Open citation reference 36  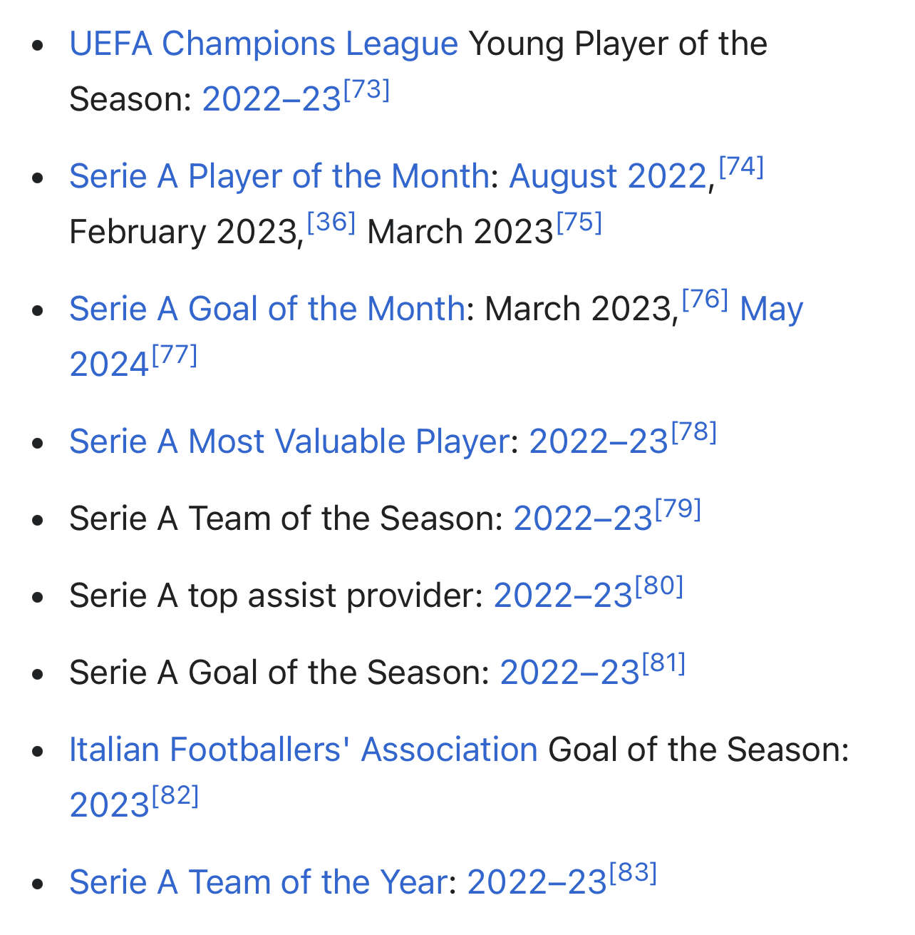coord(331,223)
